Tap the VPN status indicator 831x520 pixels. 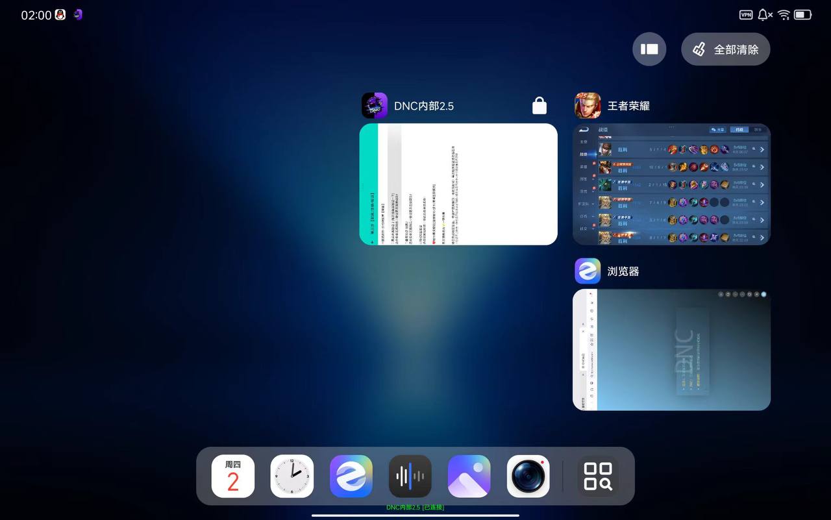pos(746,15)
